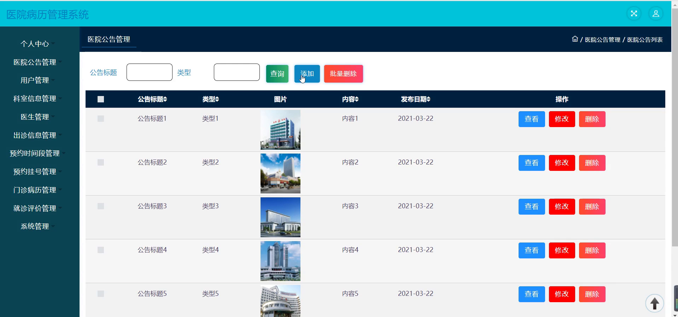Click 查看 for 公告标题3
Viewport: 678px width, 317px height.
point(532,207)
